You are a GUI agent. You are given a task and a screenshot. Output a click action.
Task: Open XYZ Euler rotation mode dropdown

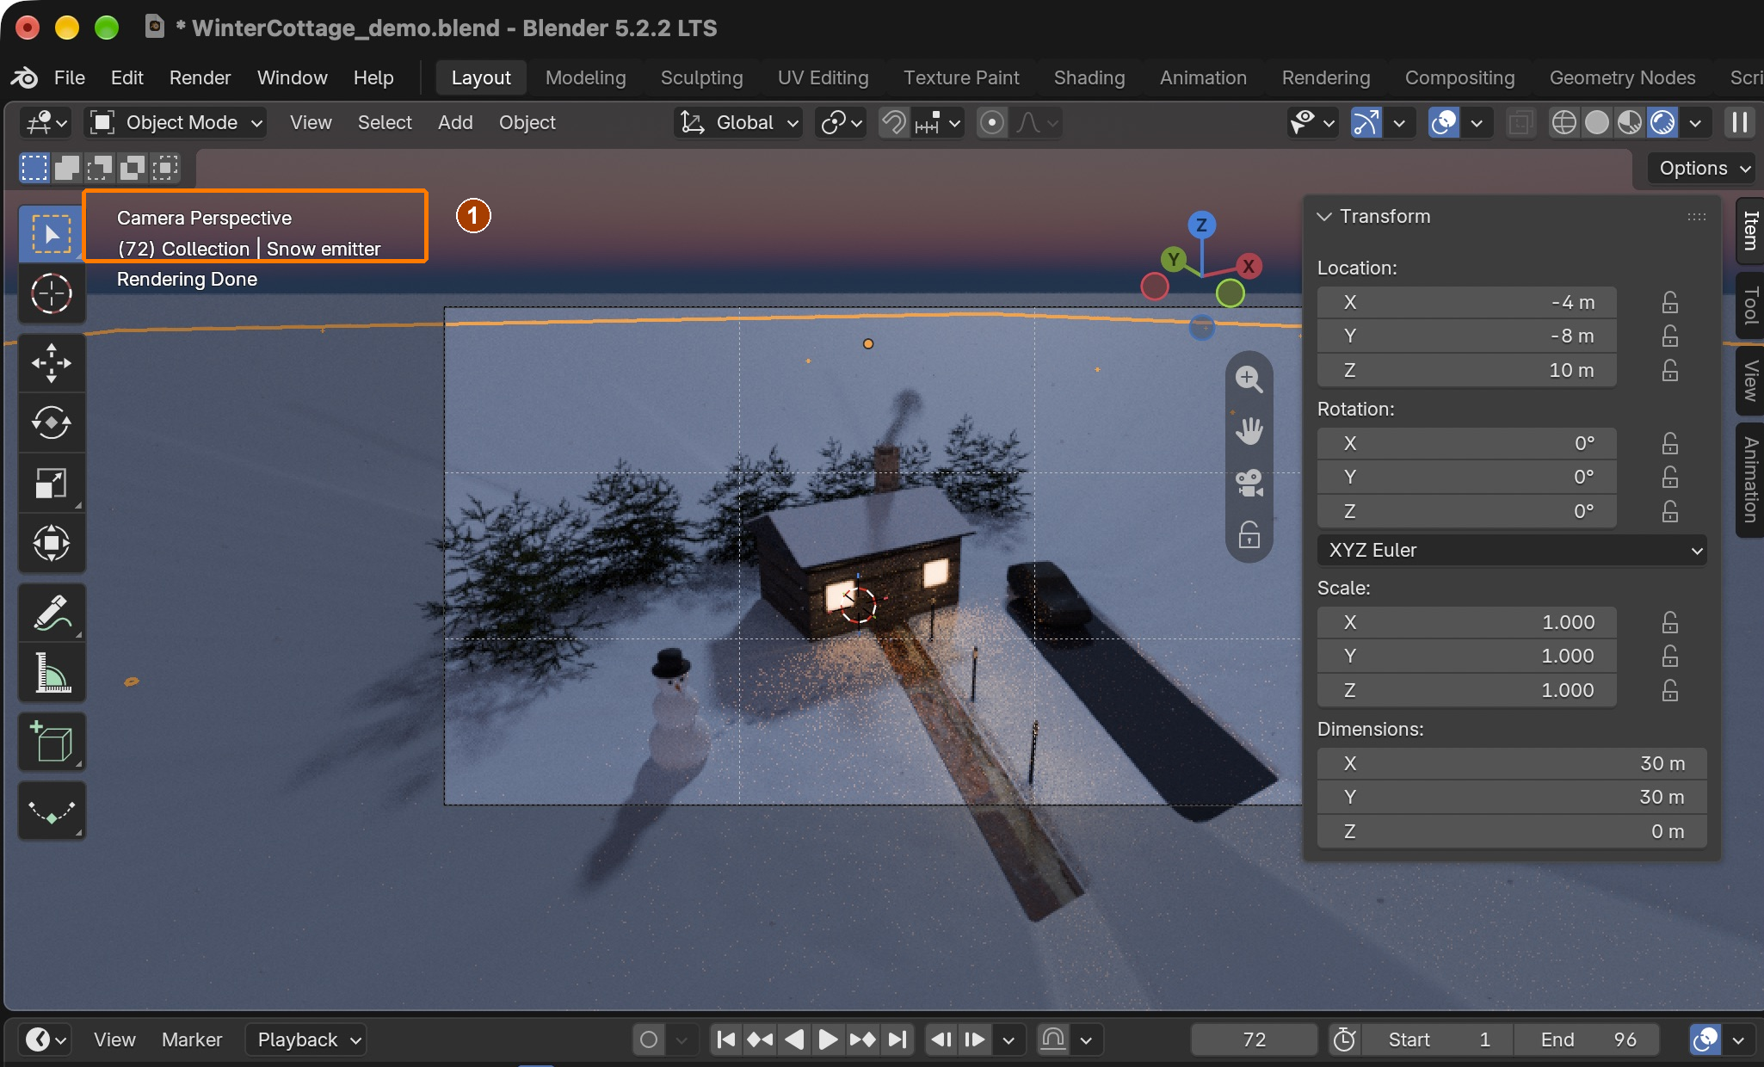pos(1512,551)
